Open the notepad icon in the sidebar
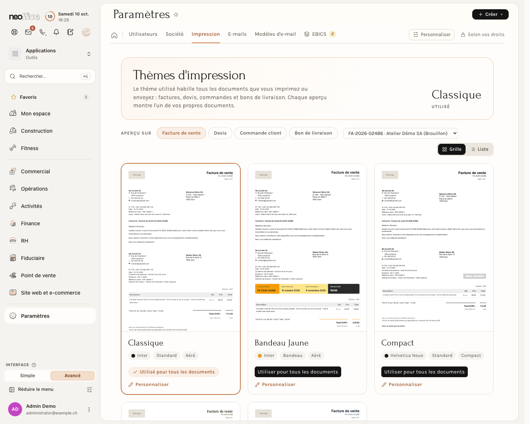Screen dimensions: 530x424 coord(70,32)
